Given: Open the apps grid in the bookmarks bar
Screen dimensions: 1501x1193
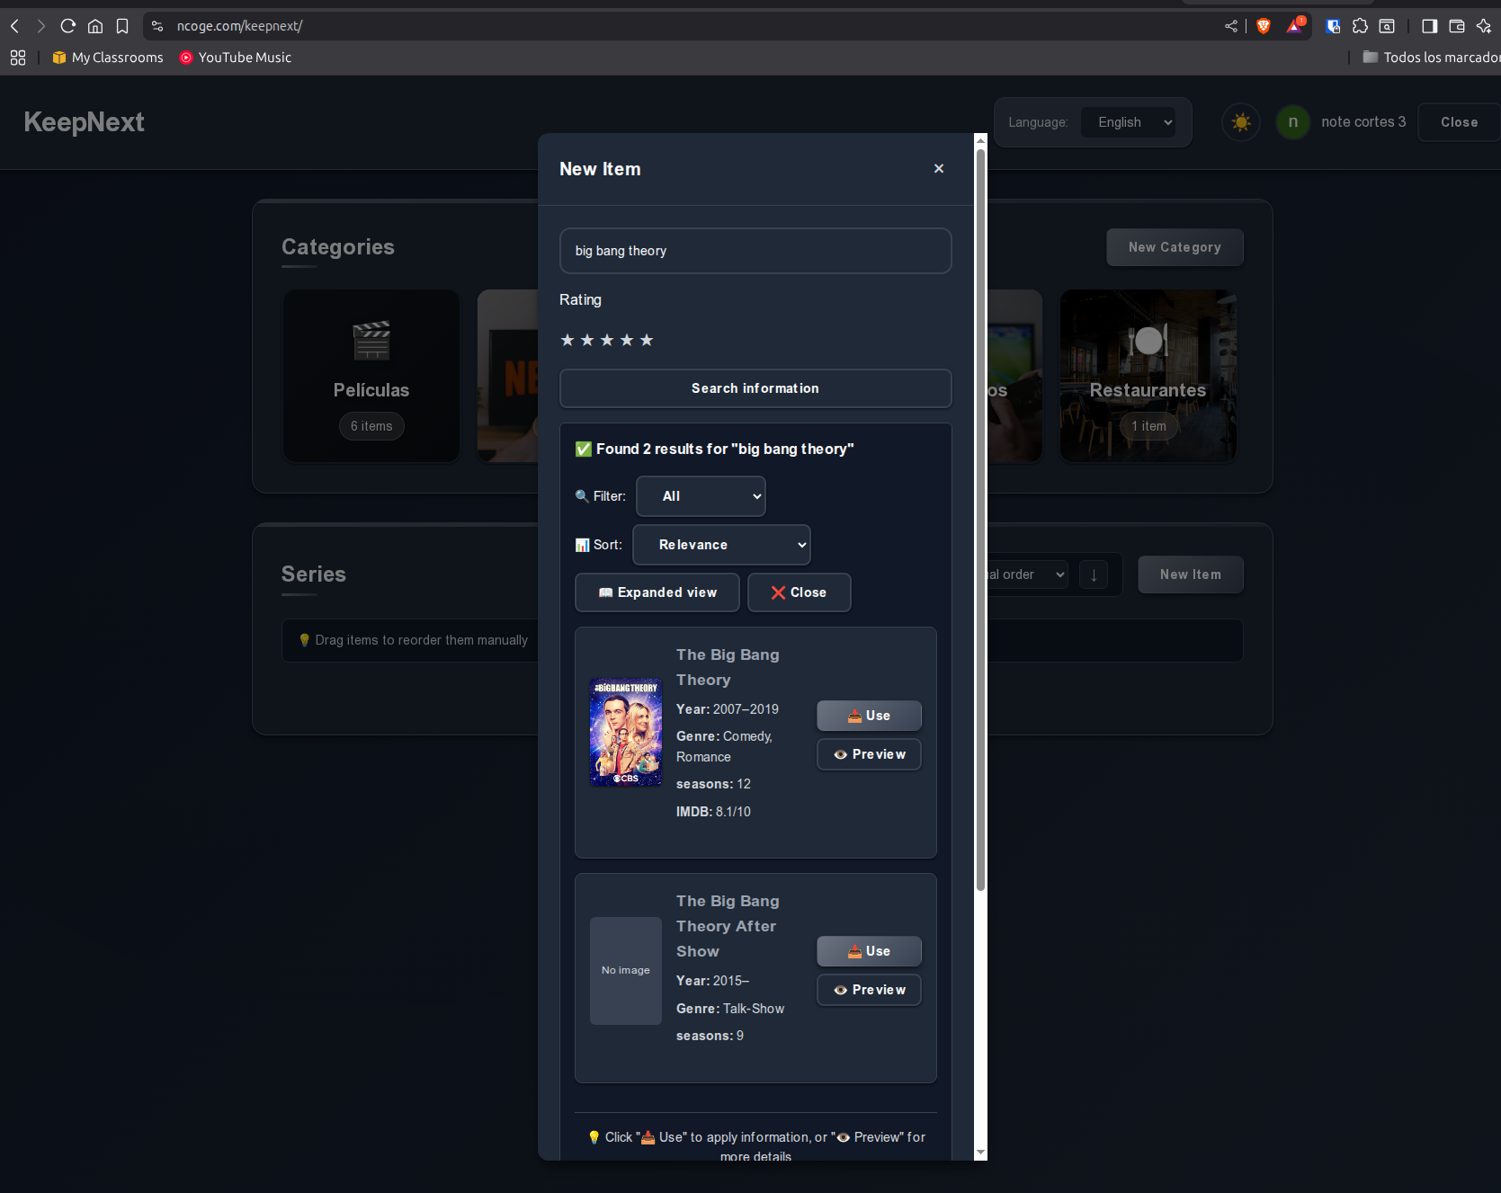Looking at the screenshot, I should tap(18, 58).
